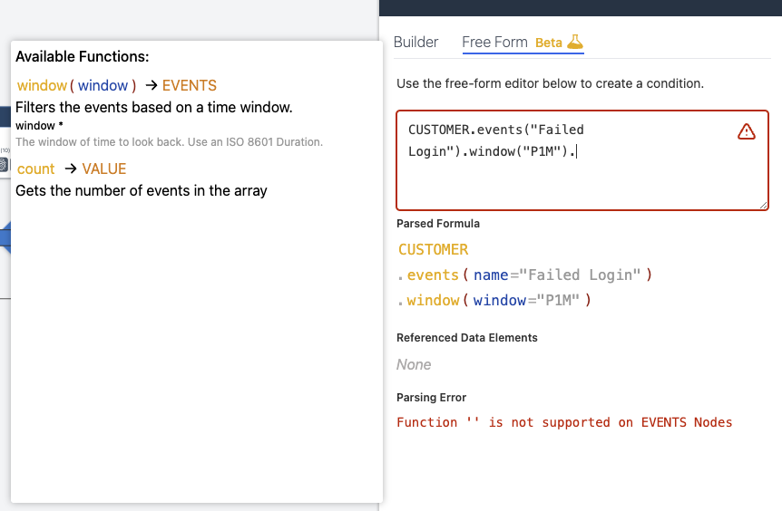Select the window function in Available Functions
782x511 pixels.
[x=42, y=85]
